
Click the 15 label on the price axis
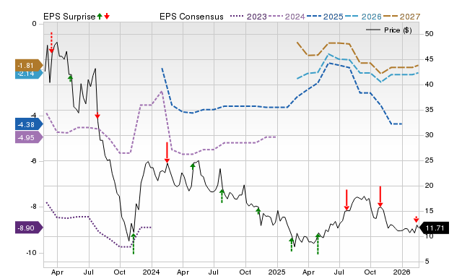point(429,211)
